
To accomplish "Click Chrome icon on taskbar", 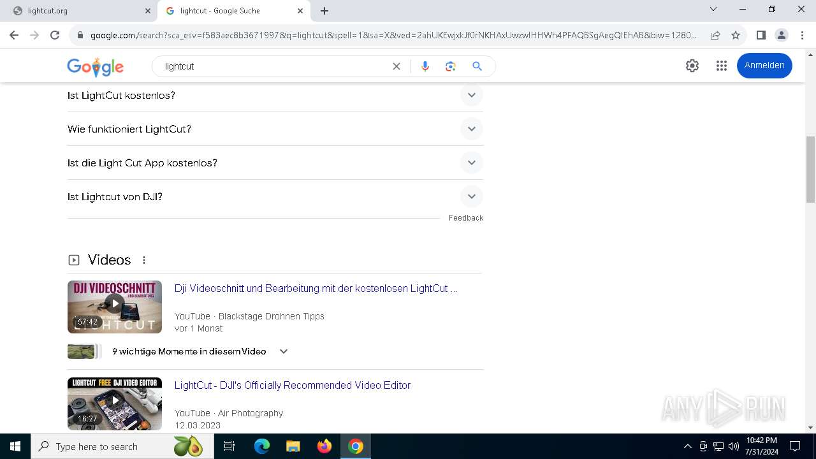I will pyautogui.click(x=356, y=446).
